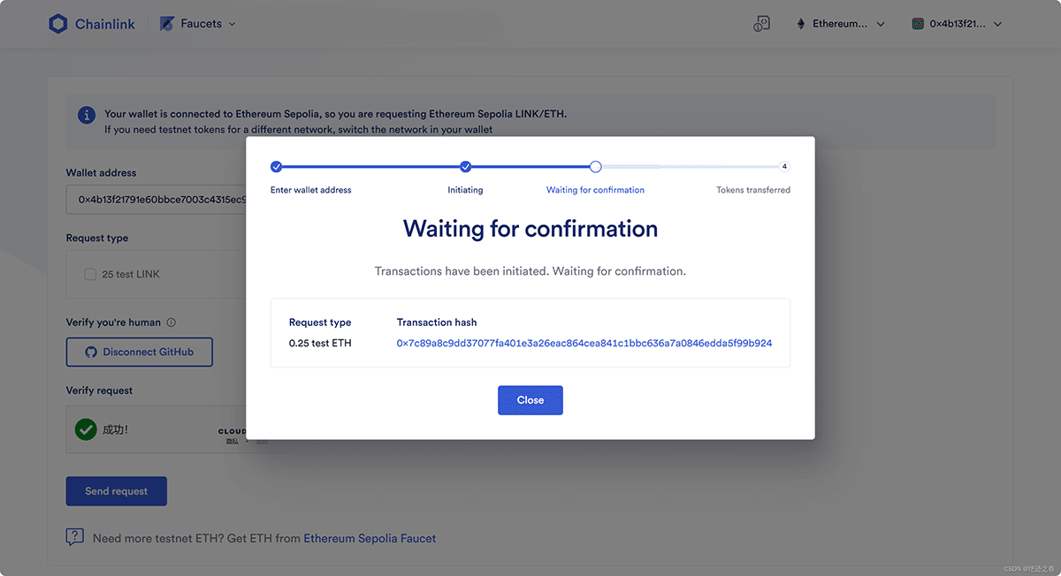Close the Waiting for confirmation dialog
The image size is (1061, 576).
pos(530,400)
